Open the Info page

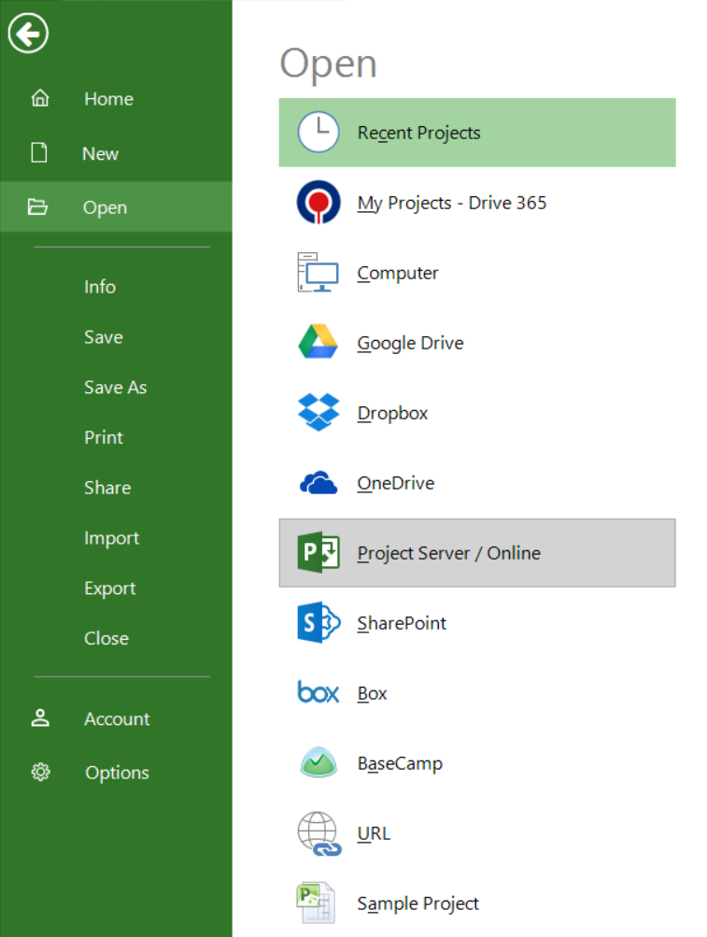click(100, 287)
